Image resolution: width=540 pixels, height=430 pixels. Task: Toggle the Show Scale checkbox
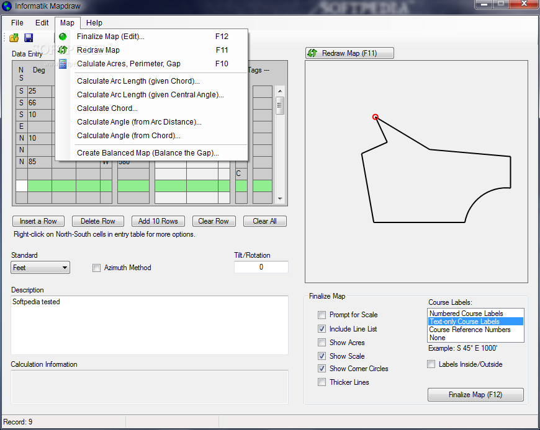322,356
